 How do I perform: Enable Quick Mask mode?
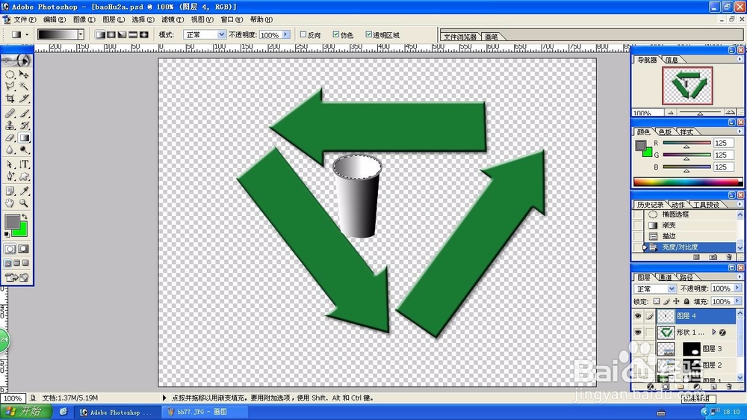(x=23, y=249)
